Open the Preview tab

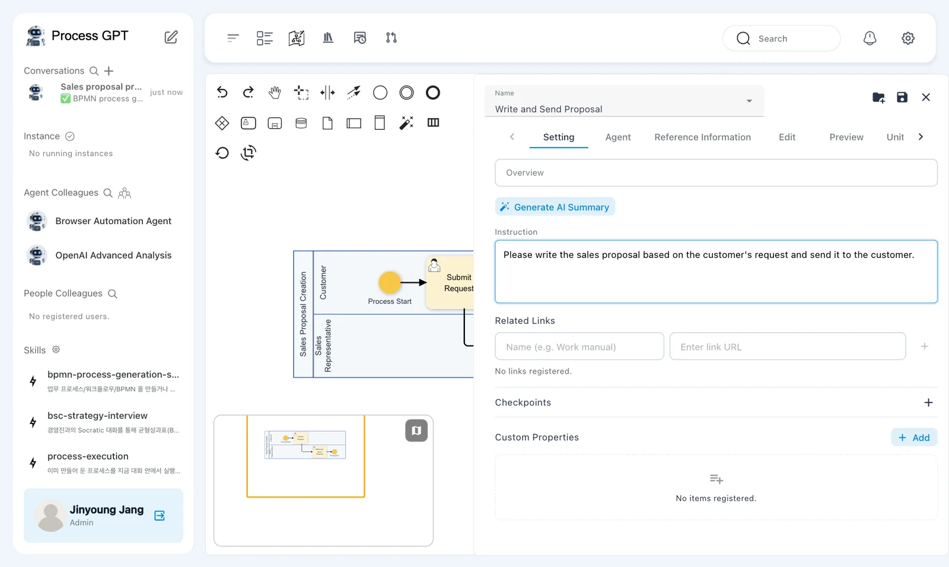[846, 137]
